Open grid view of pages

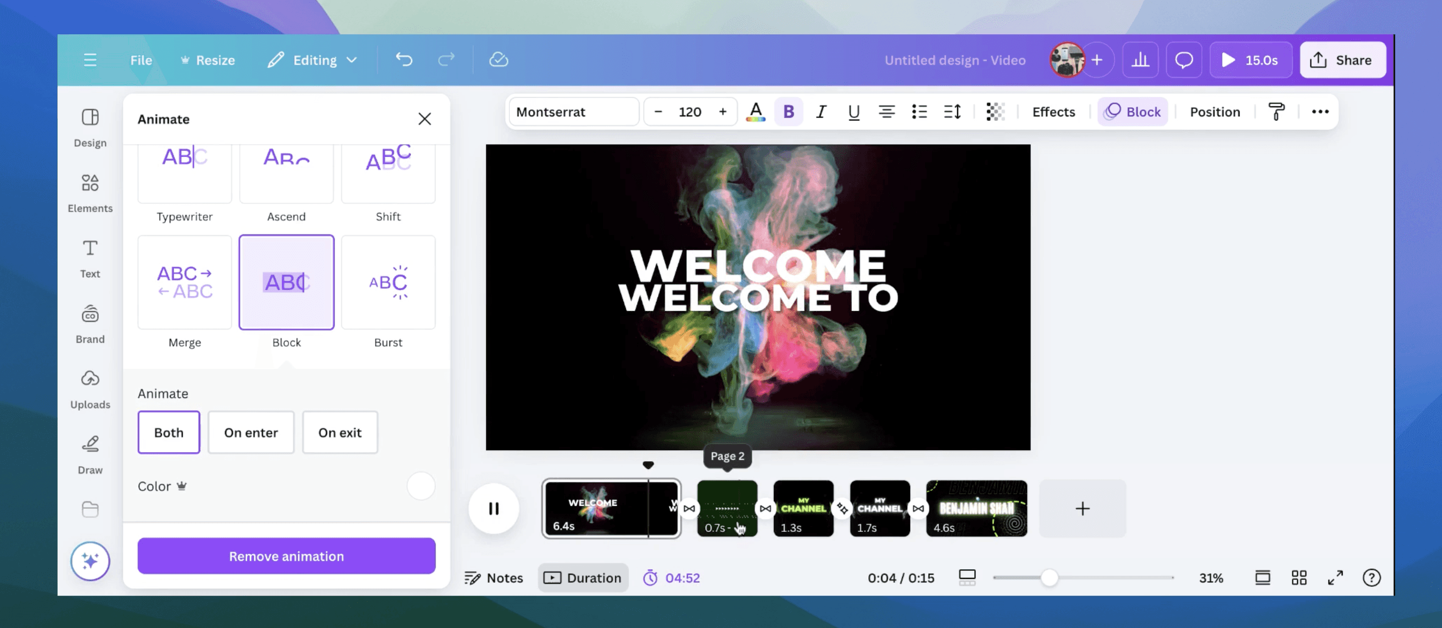click(1299, 578)
